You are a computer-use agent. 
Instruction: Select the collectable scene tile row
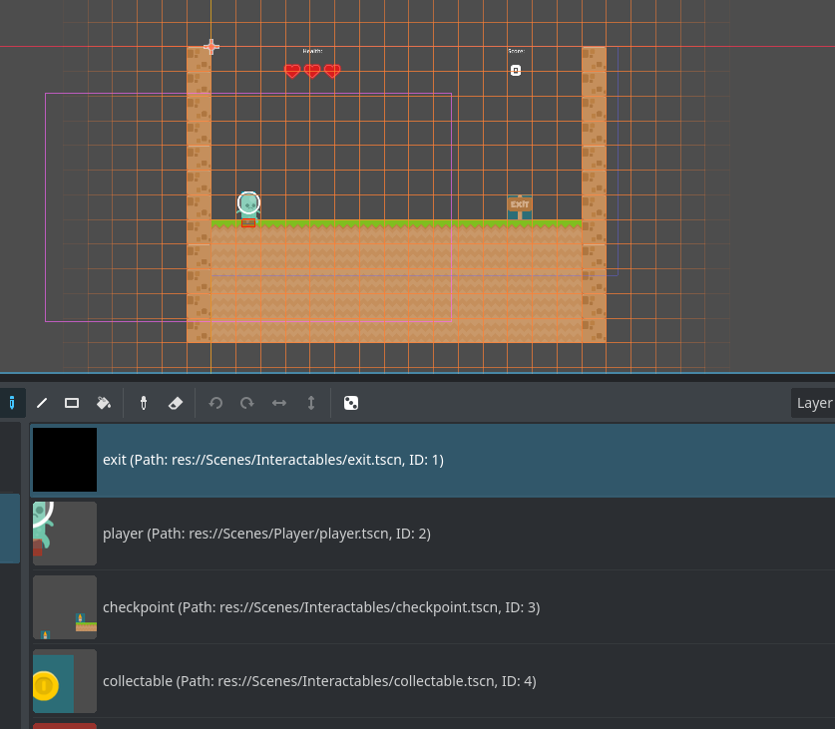(432, 681)
